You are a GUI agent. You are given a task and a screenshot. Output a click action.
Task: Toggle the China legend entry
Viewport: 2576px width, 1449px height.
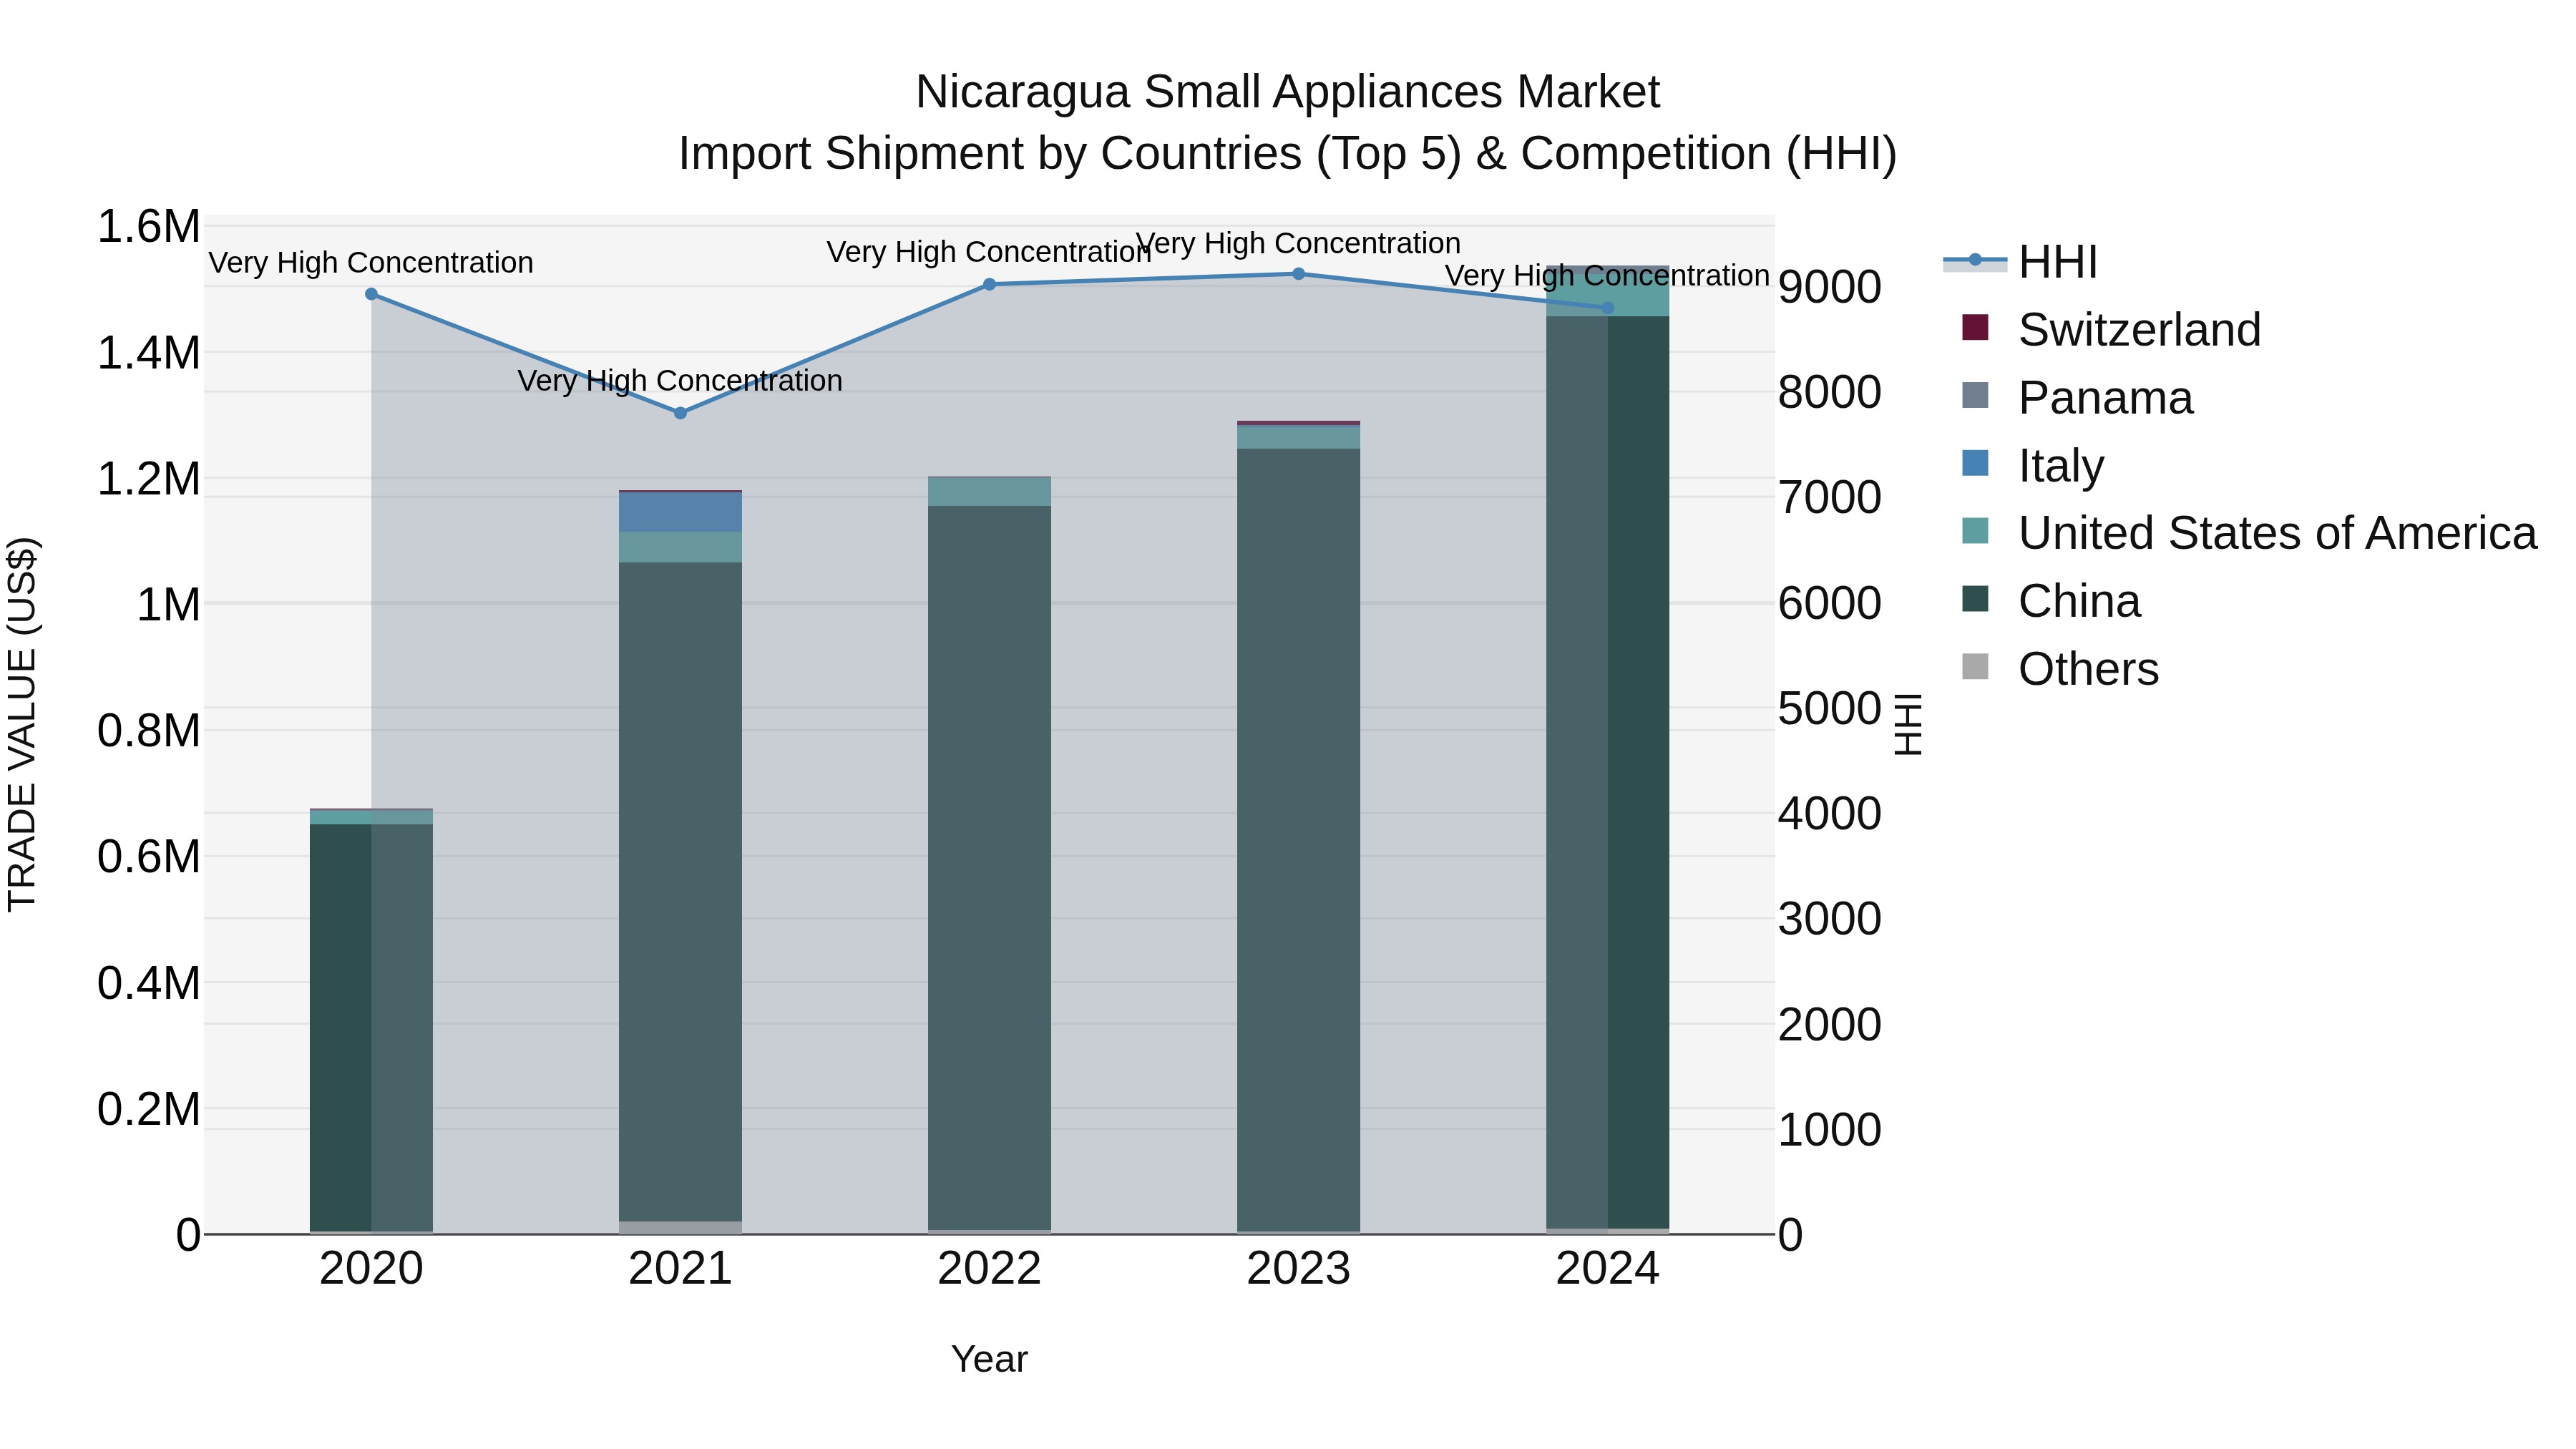[x=2051, y=601]
